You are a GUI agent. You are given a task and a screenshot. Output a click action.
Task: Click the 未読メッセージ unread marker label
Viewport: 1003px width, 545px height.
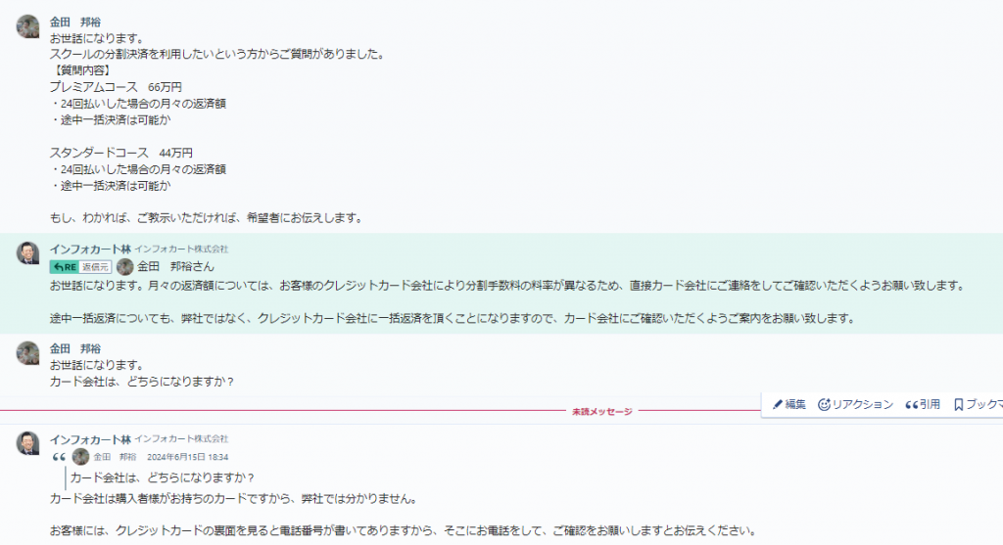coord(602,412)
